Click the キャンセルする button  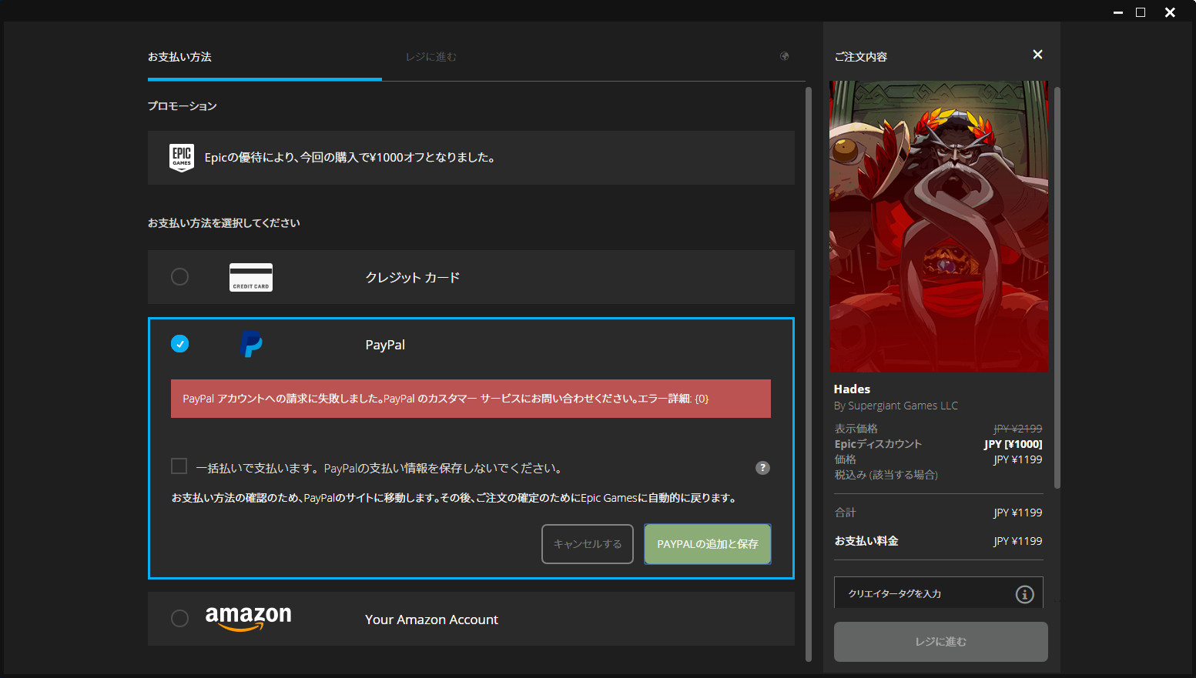click(x=588, y=544)
